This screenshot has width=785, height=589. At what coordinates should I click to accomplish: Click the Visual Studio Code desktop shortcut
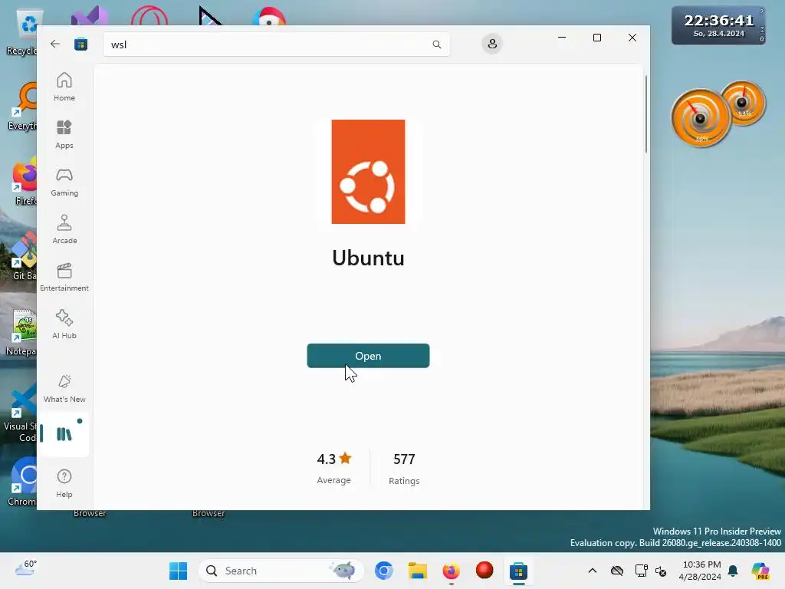[x=21, y=413]
